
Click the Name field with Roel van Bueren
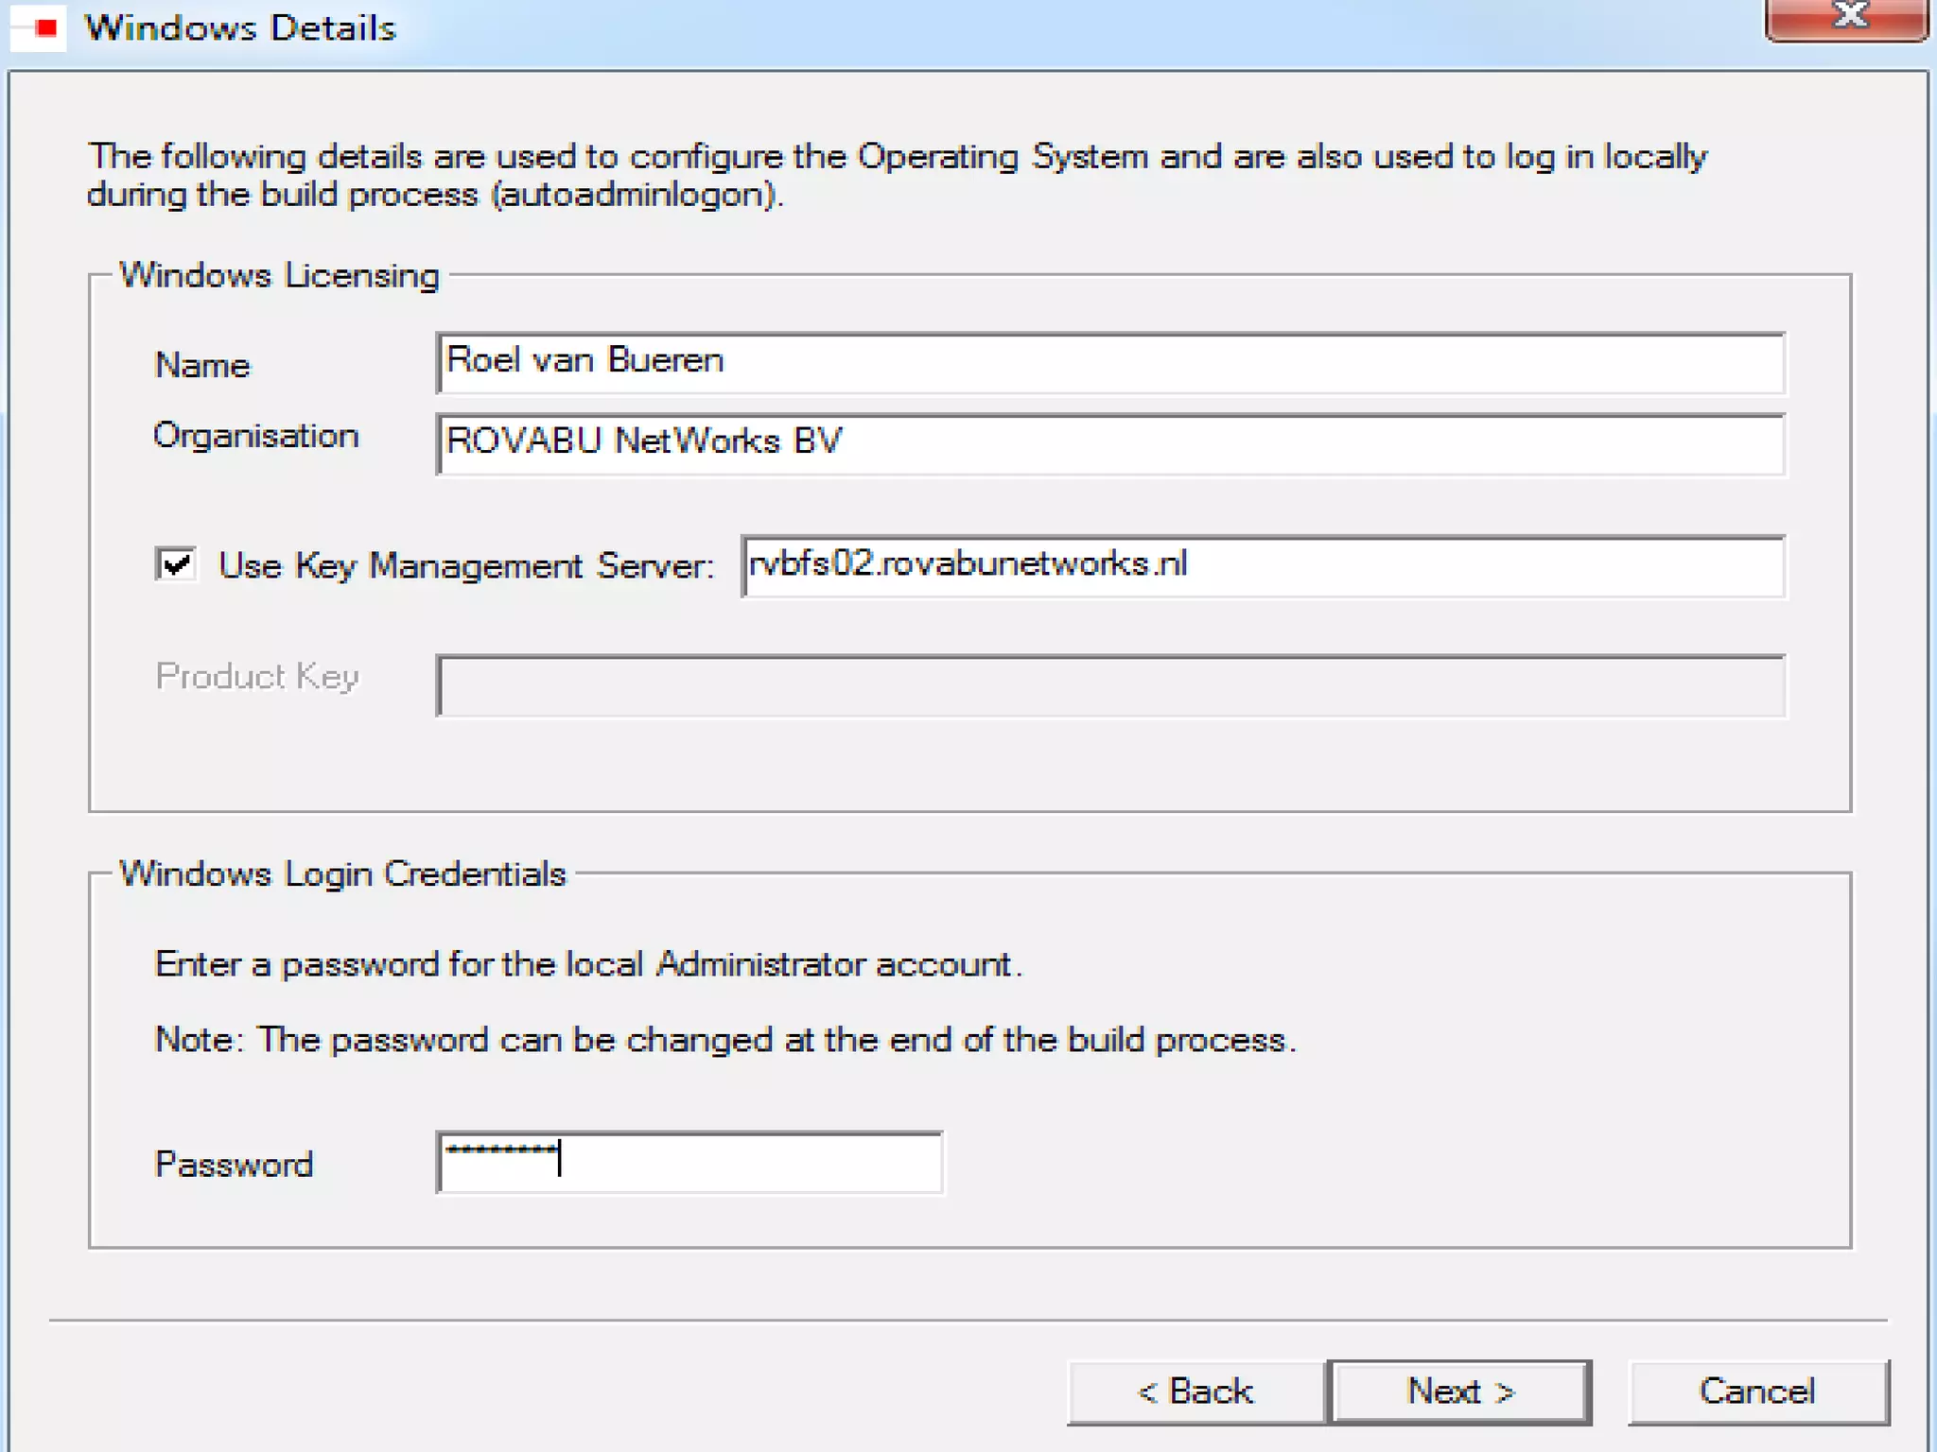(x=1110, y=363)
